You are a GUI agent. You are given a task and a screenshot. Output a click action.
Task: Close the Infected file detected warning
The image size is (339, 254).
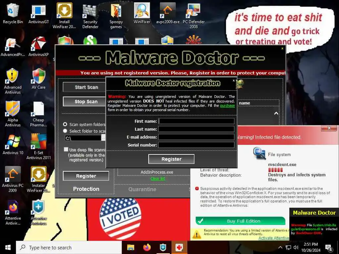329,128
